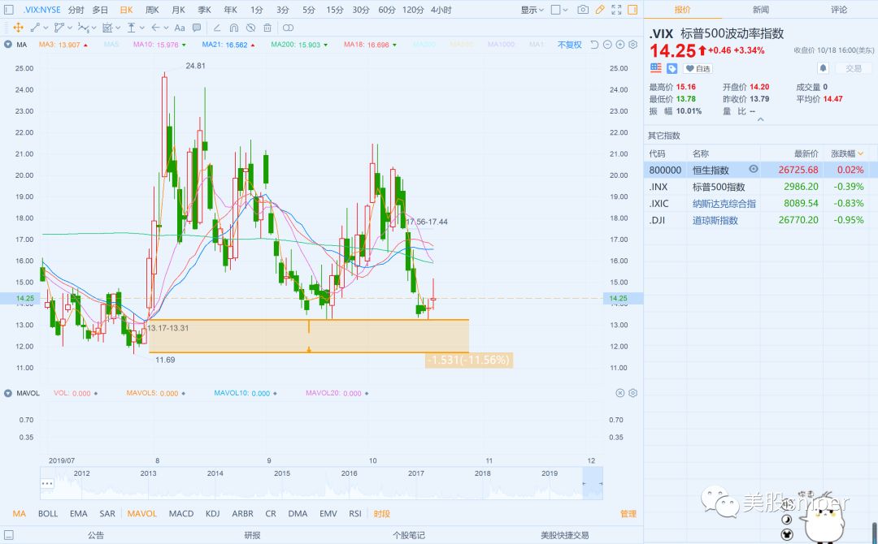Collapse the MAVOL indicator legend

(8, 393)
